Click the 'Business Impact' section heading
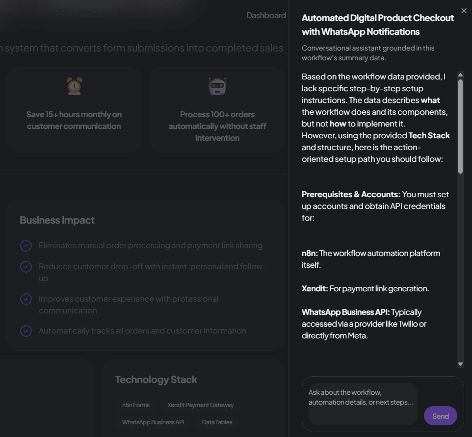Viewport: 472px width, 437px height. coord(57,220)
